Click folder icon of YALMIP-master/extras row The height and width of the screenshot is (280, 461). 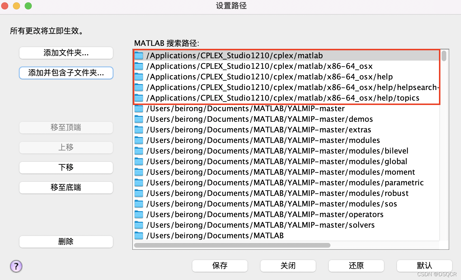pos(139,130)
